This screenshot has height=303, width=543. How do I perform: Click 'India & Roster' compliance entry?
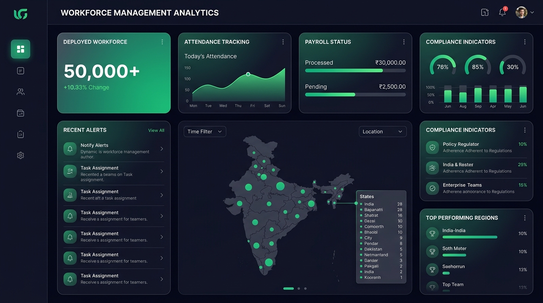[476, 168]
